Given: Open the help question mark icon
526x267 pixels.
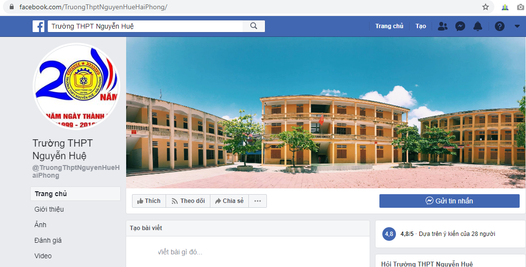Looking at the screenshot, I should click(500, 26).
